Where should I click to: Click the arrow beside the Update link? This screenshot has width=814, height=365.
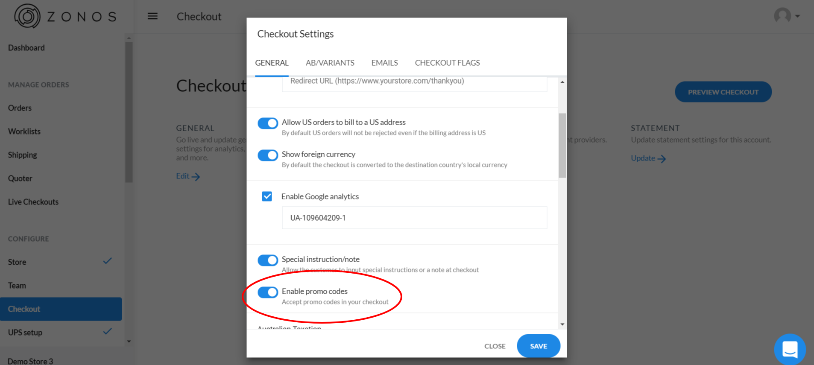coord(662,159)
